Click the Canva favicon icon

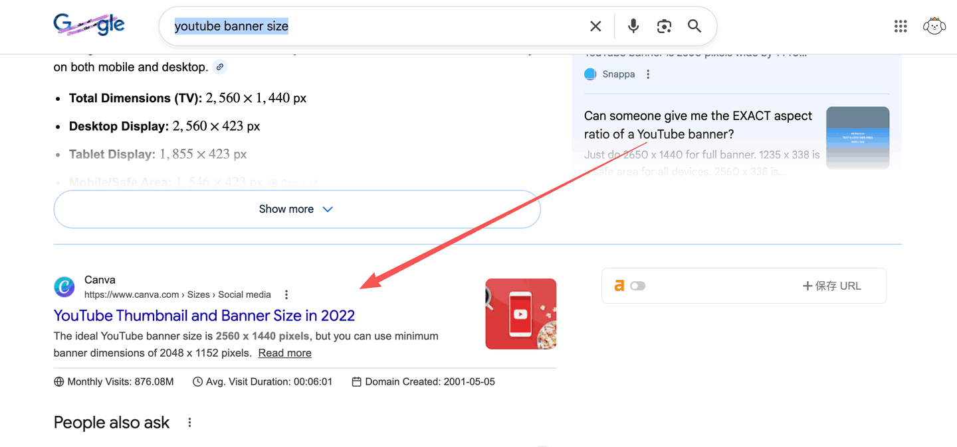64,287
